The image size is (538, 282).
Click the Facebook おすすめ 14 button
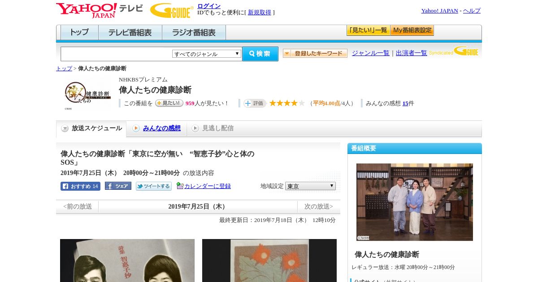(x=80, y=186)
